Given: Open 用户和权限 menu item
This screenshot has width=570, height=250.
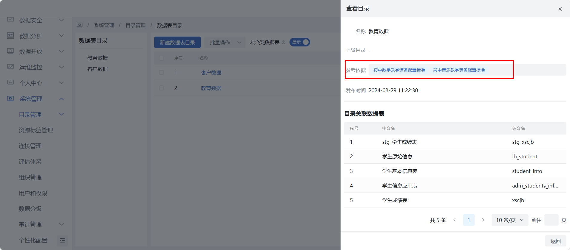Looking at the screenshot, I should point(33,193).
